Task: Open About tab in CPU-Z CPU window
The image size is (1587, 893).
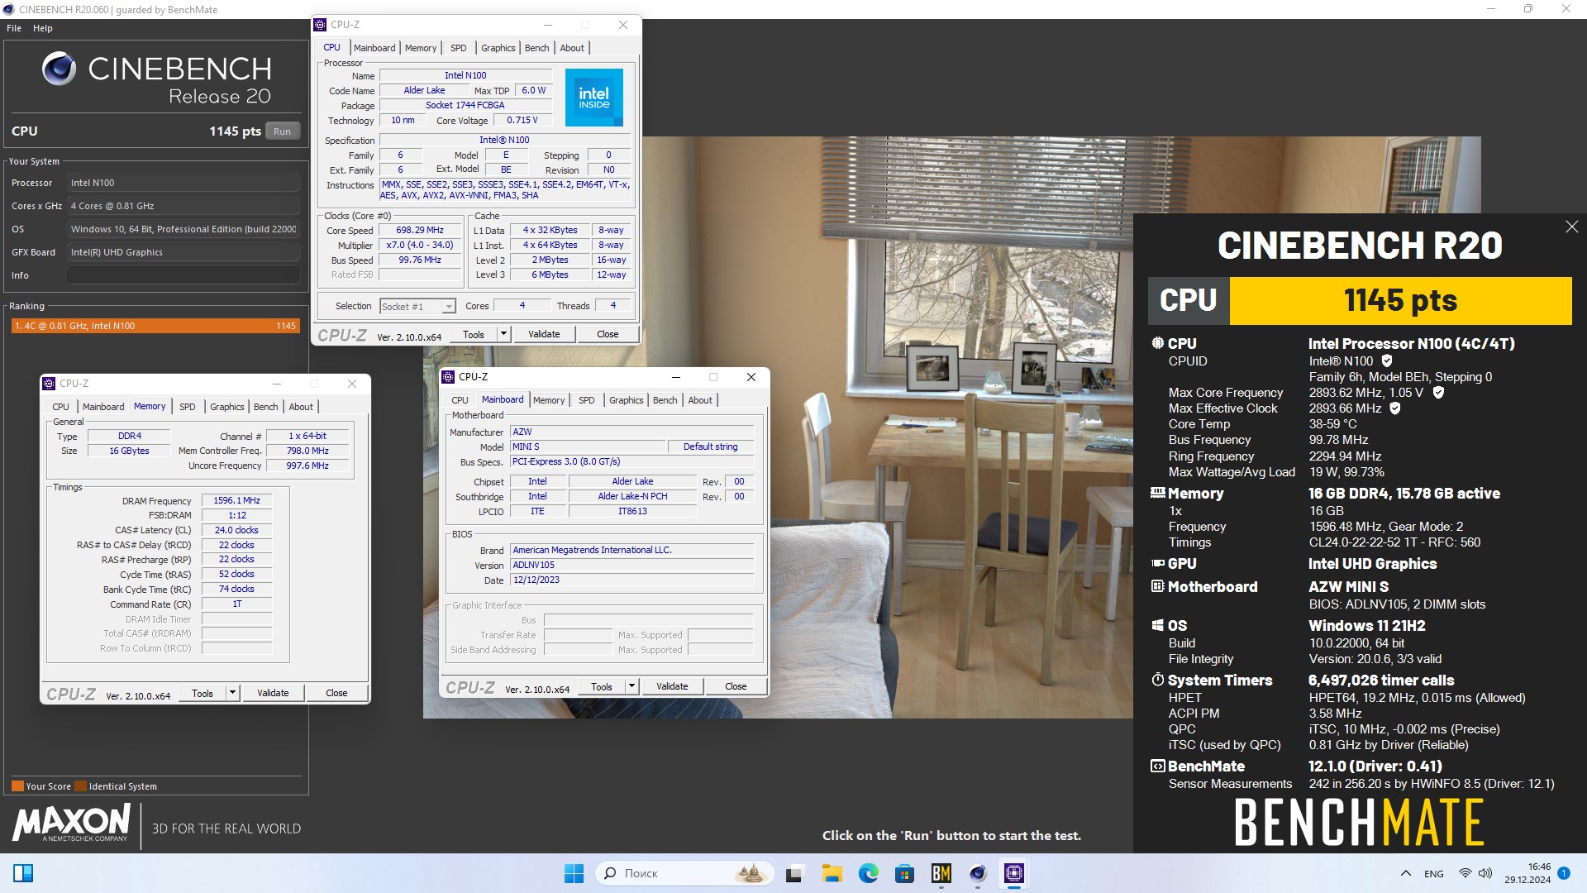Action: [x=572, y=48]
